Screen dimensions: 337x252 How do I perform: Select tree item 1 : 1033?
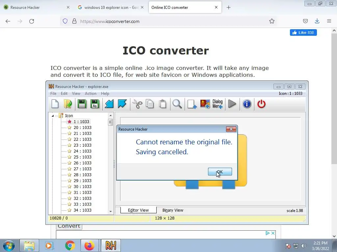pyautogui.click(x=81, y=121)
